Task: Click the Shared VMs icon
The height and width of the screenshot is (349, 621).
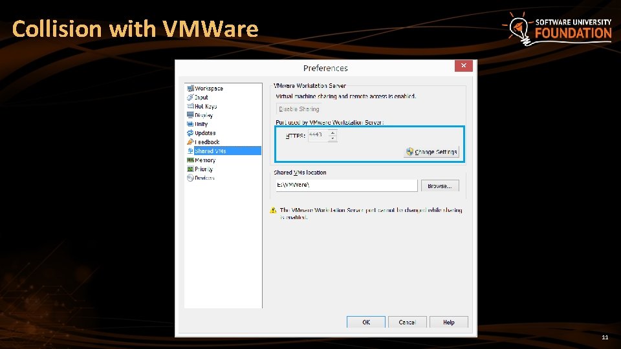Action: click(x=190, y=151)
